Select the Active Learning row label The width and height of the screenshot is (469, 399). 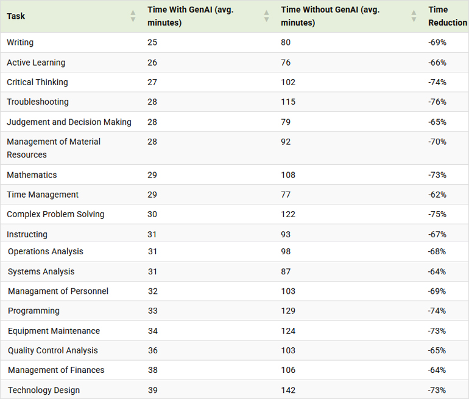pos(36,63)
